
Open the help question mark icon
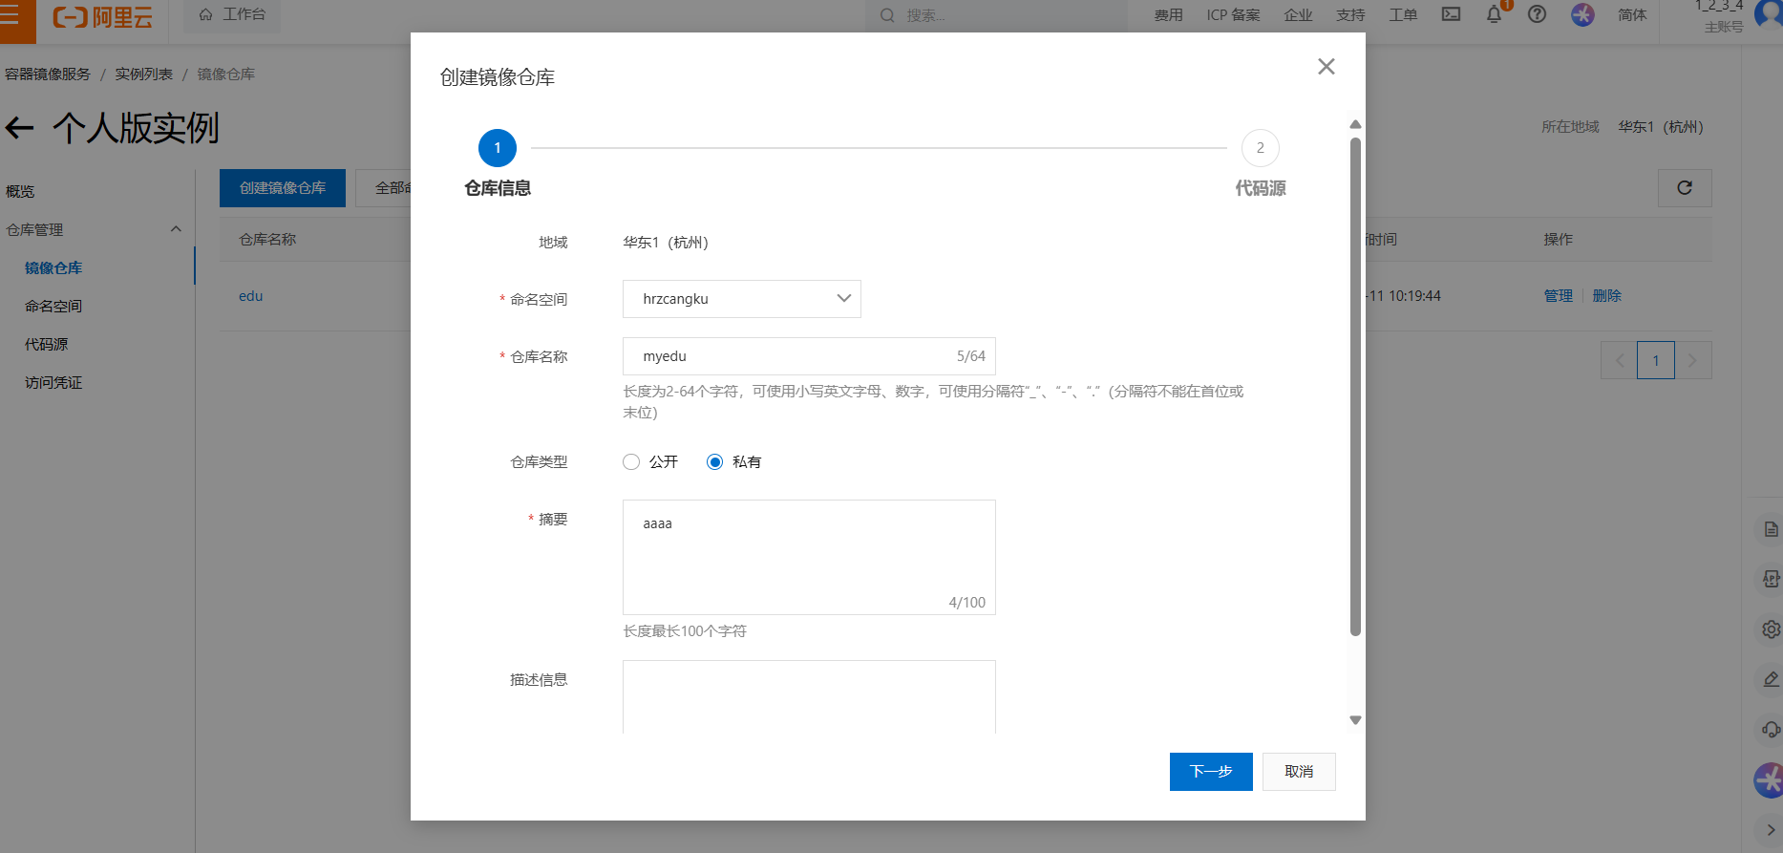1537,14
